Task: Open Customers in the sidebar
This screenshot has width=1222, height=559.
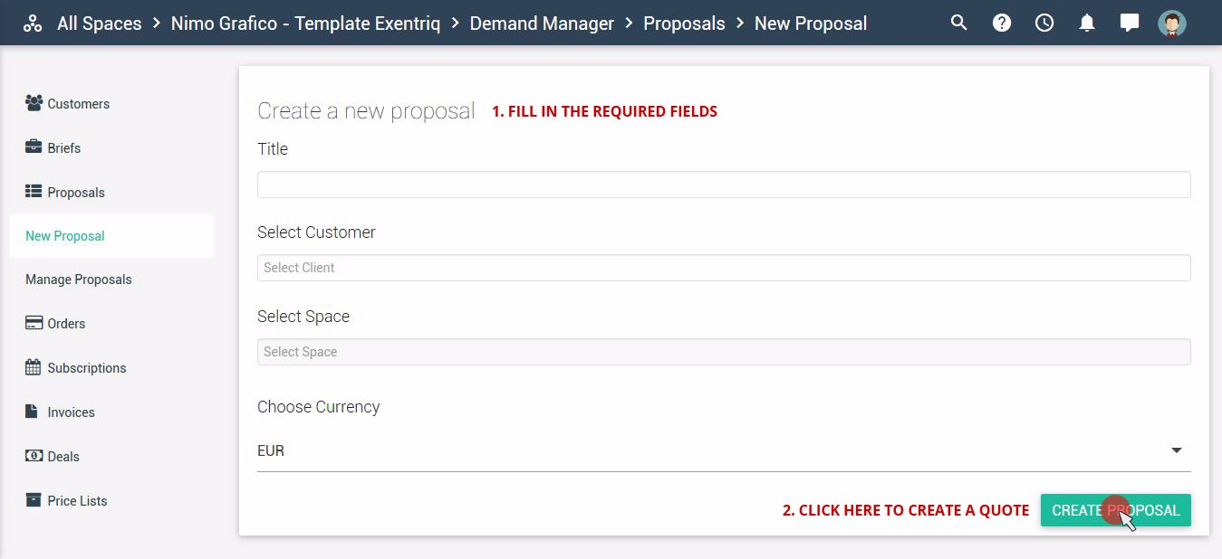Action: point(67,103)
